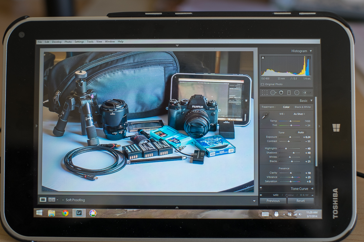Click the Temp value 7450 field
The width and height of the screenshot is (364, 242).
coord(307,121)
